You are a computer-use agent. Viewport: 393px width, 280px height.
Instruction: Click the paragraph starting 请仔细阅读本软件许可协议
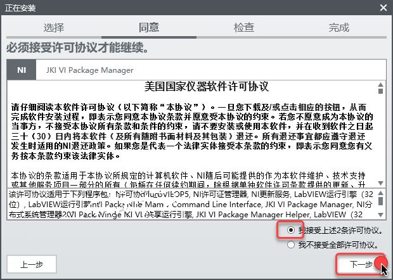tap(192, 132)
